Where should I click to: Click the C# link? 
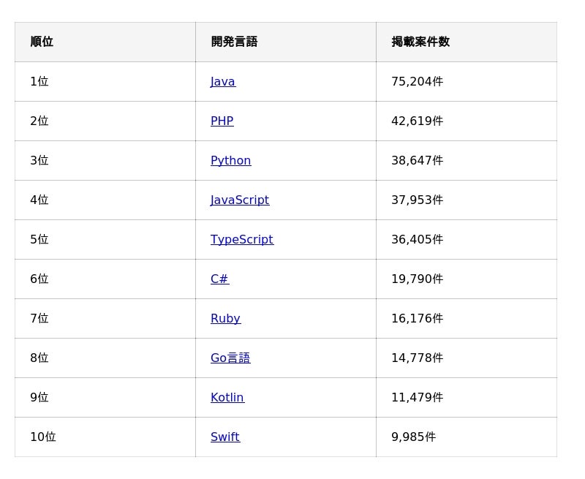pos(219,279)
